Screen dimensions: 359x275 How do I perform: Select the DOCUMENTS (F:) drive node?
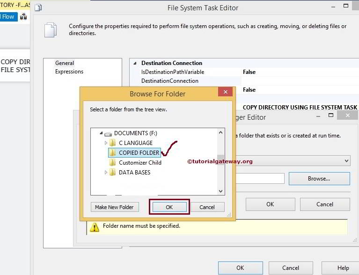pos(136,133)
